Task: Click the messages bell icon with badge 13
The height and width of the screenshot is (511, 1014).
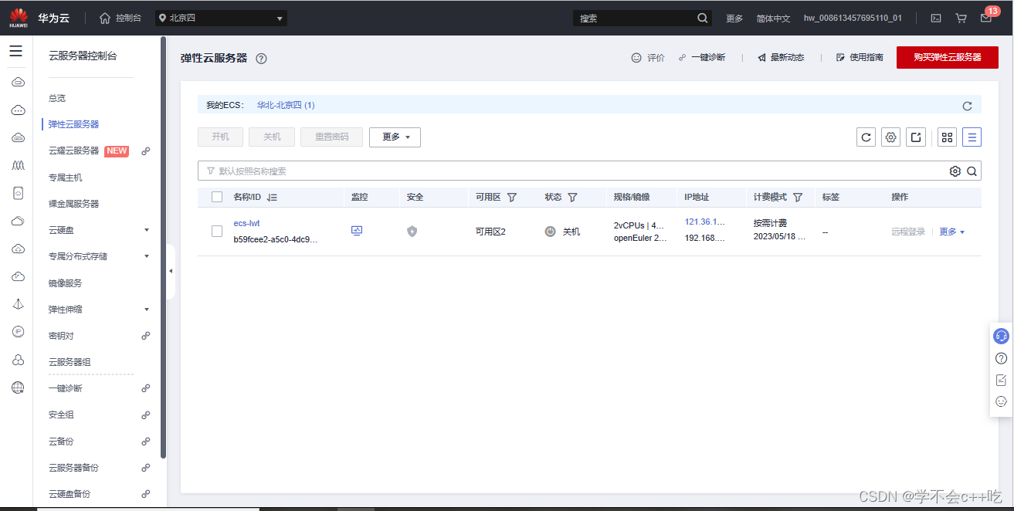Action: click(985, 17)
